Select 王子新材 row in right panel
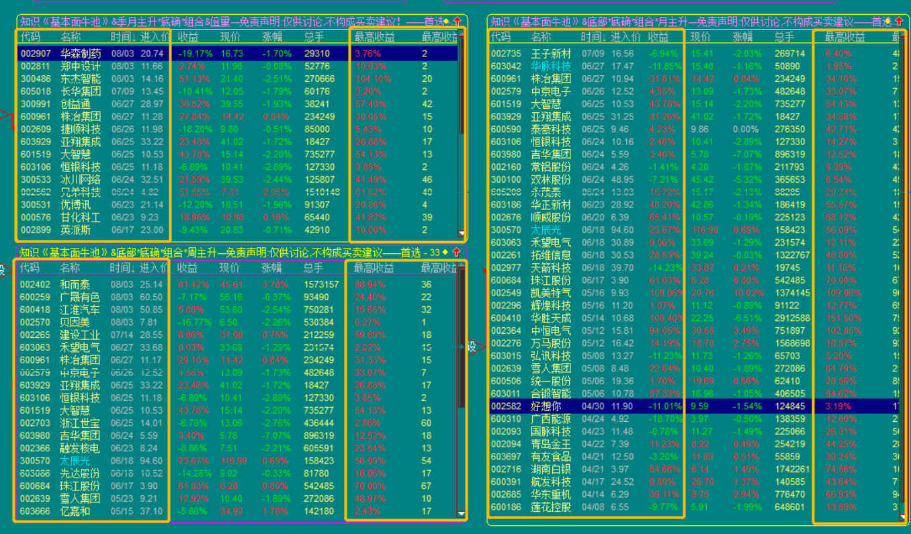The height and width of the screenshot is (534, 911). click(695, 53)
